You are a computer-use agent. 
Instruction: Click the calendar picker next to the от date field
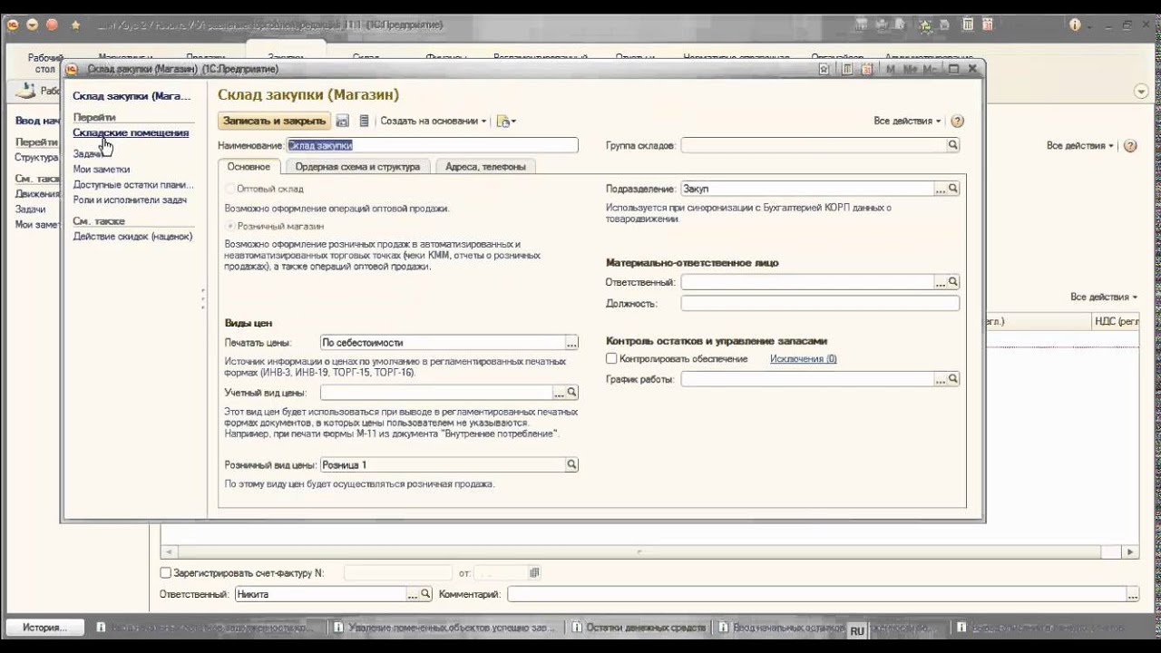pyautogui.click(x=534, y=573)
